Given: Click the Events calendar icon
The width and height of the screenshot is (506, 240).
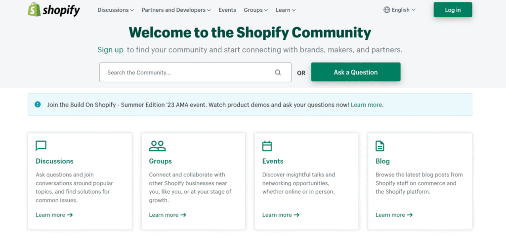Looking at the screenshot, I should point(267,146).
